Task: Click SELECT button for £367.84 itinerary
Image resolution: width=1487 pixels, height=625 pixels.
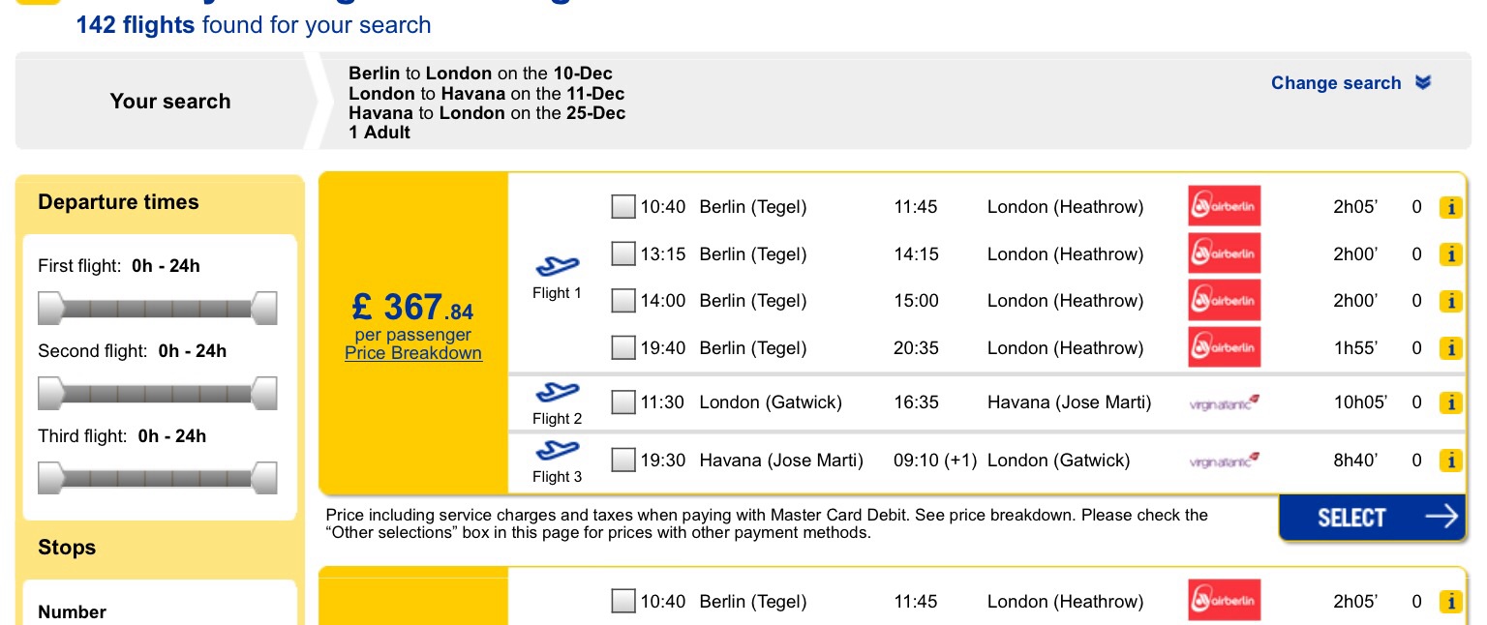Action: 1372,518
